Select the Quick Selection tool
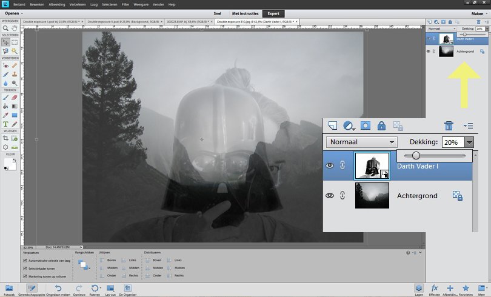This screenshot has height=297, width=491. point(5,51)
